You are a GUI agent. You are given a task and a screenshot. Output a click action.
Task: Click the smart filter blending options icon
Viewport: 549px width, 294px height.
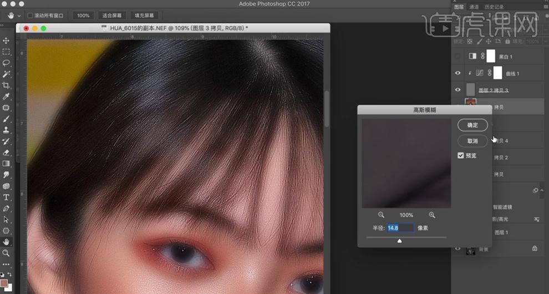[x=536, y=219]
